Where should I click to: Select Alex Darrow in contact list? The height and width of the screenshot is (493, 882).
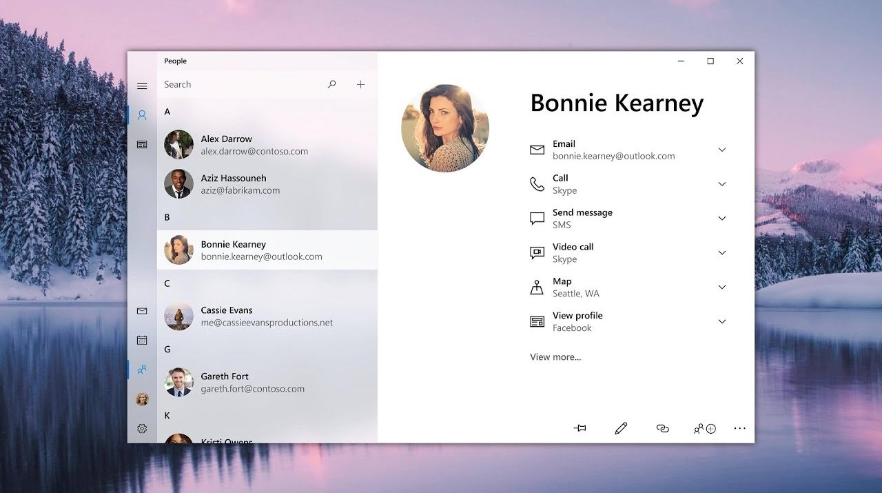click(254, 145)
